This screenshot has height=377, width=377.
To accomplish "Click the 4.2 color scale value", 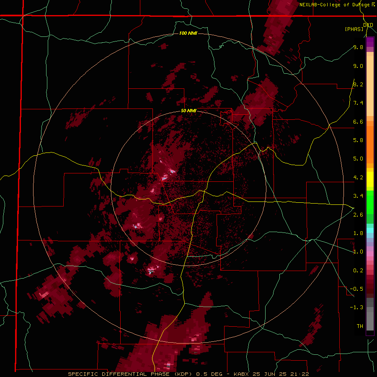I will click(358, 177).
